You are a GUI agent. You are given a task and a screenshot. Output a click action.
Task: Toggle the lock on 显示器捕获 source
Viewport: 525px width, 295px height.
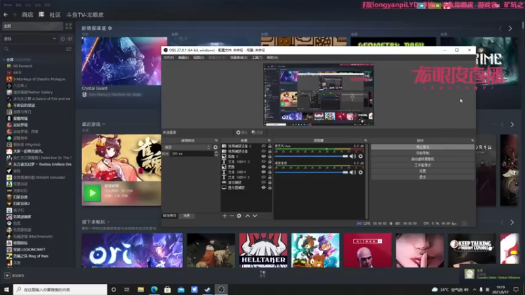[270, 187]
